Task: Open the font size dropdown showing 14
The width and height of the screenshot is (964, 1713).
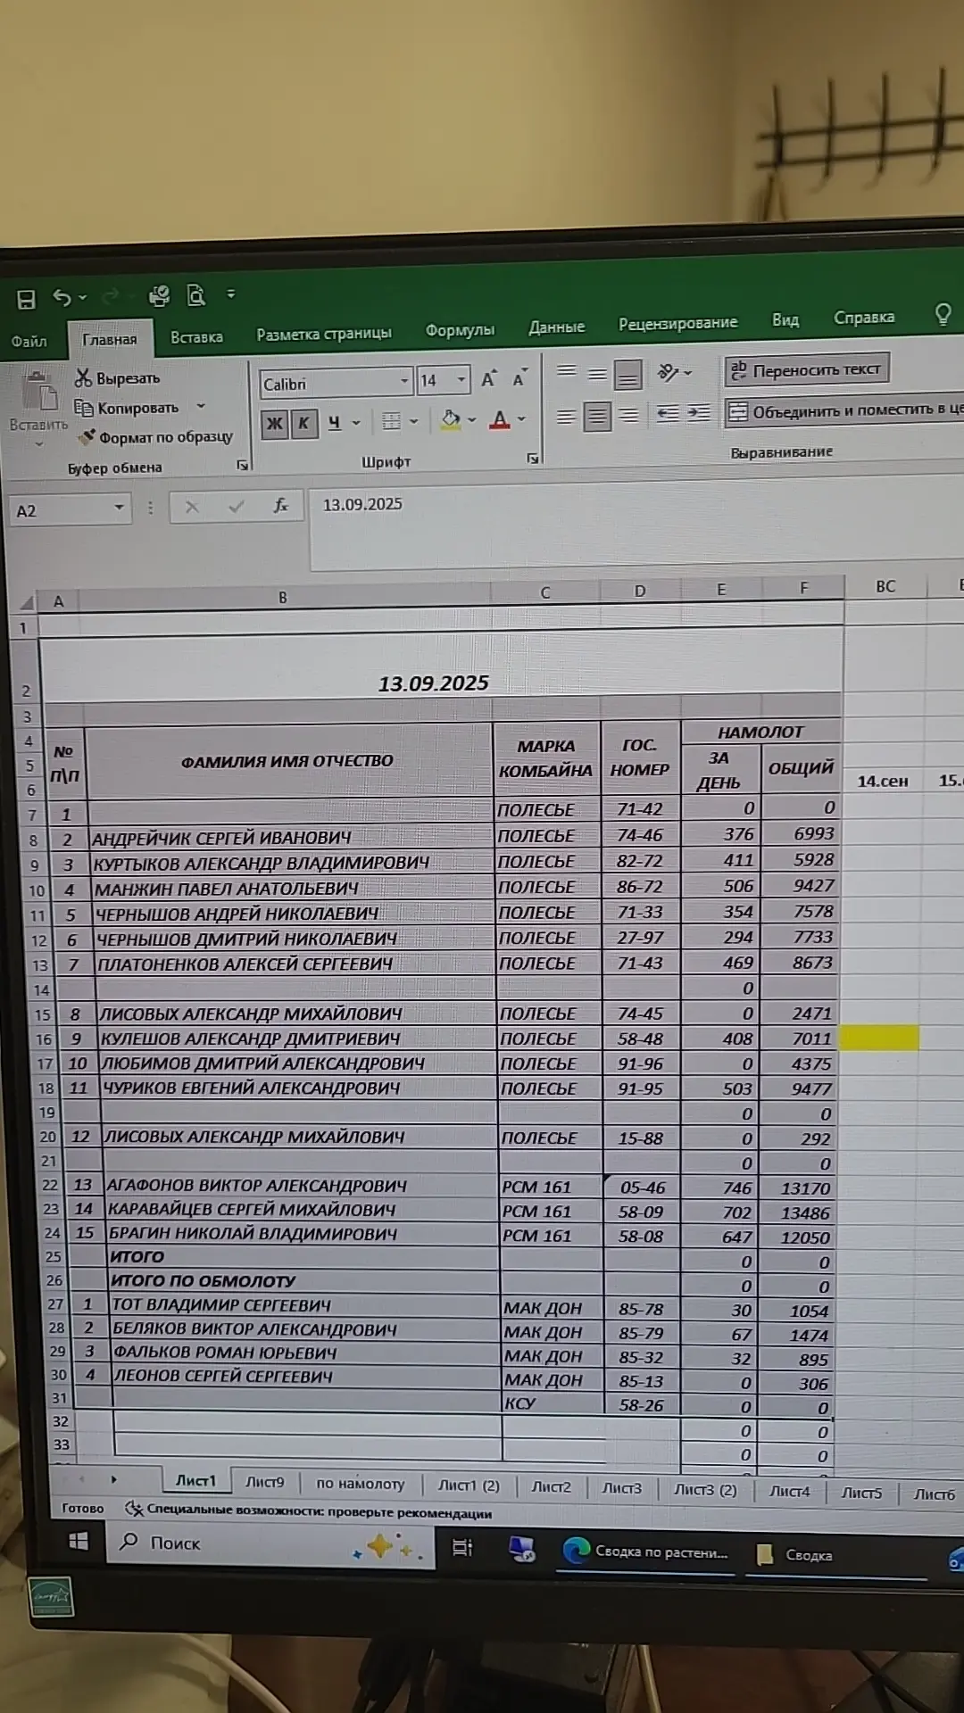Action: pyautogui.click(x=461, y=380)
